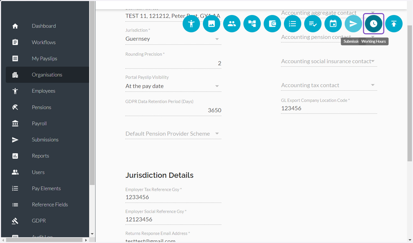Viewport: 413px width, 243px height.
Task: Click the Reports chart icon
Action: pos(15,156)
